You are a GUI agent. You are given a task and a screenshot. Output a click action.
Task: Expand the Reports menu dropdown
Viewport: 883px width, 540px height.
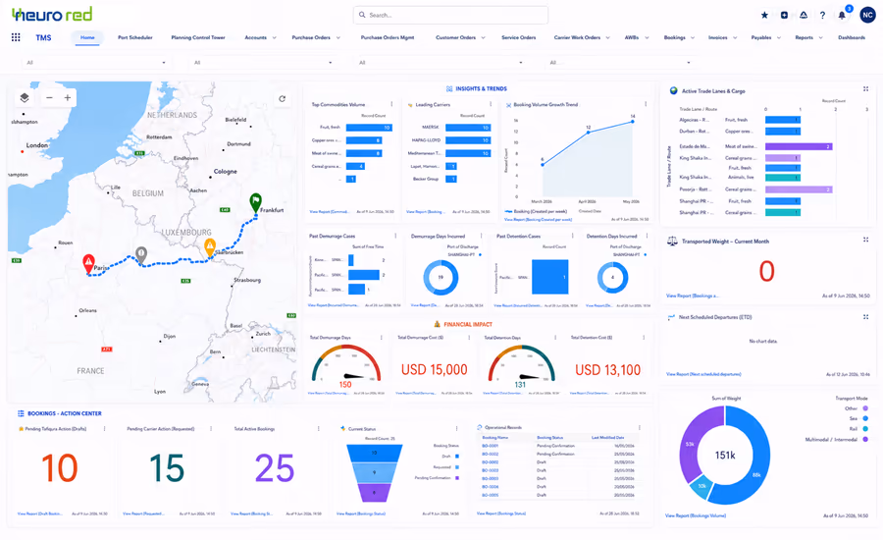coord(820,37)
